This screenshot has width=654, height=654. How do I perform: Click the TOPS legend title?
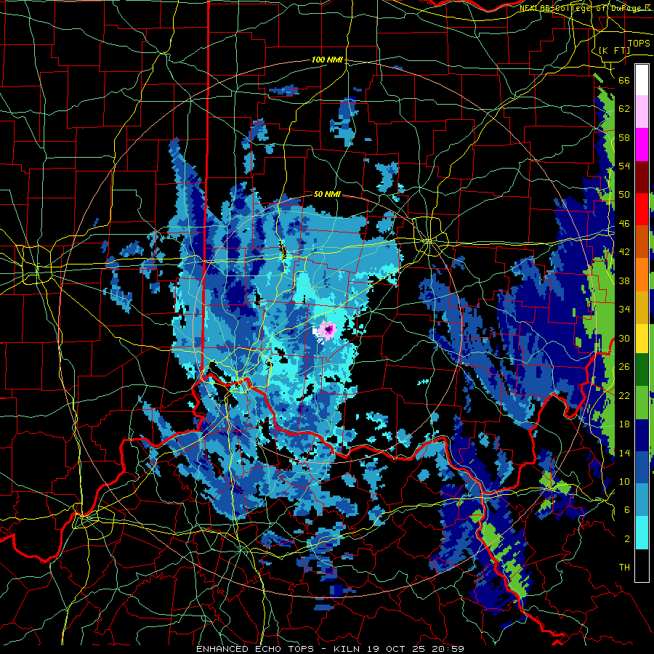coord(639,44)
